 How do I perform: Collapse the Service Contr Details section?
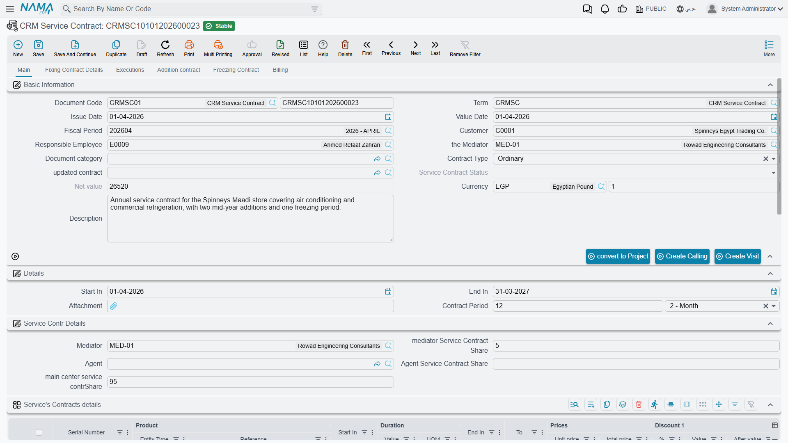click(x=770, y=324)
